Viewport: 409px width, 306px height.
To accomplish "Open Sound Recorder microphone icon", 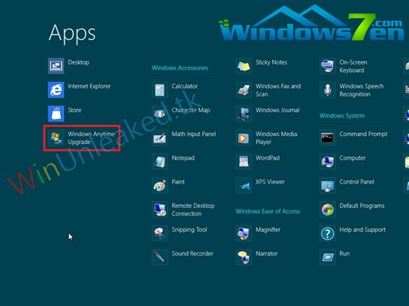I will (x=160, y=257).
